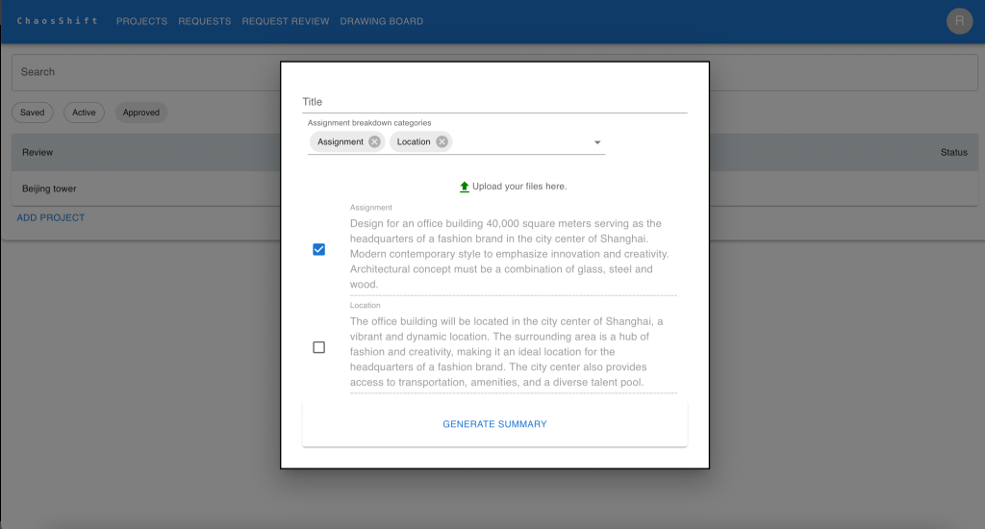Remove the Assignment chip via its X icon

click(374, 141)
